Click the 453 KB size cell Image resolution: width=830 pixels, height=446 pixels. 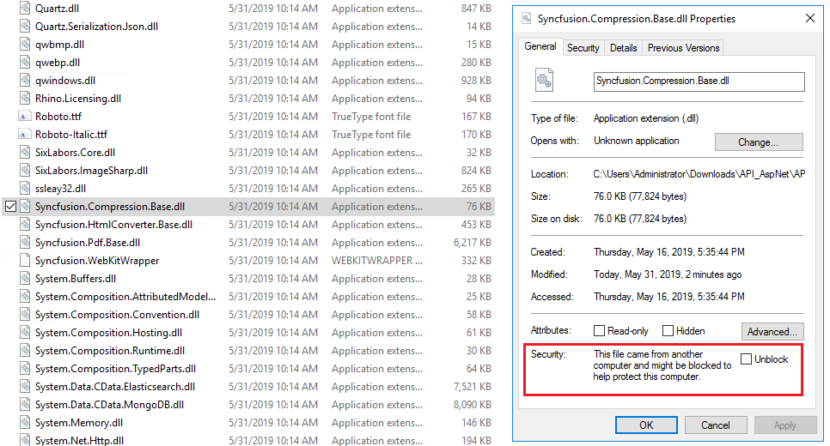click(476, 224)
